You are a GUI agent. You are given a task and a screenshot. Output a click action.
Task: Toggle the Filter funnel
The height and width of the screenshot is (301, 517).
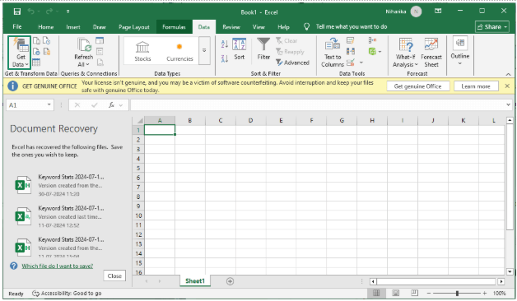pyautogui.click(x=263, y=49)
